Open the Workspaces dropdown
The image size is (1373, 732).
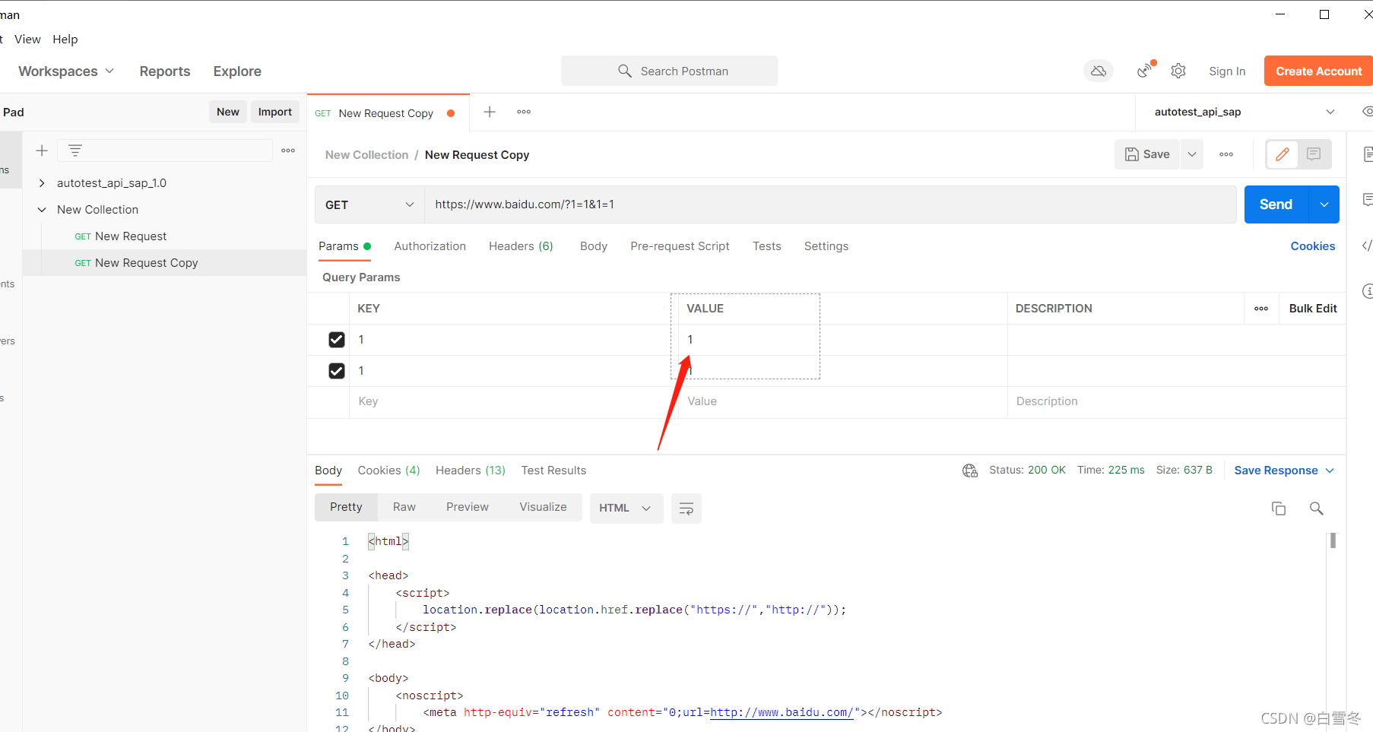point(66,71)
